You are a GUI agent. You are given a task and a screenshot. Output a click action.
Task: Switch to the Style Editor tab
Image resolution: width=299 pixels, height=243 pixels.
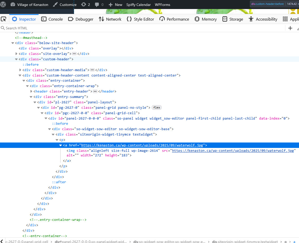pos(140,19)
